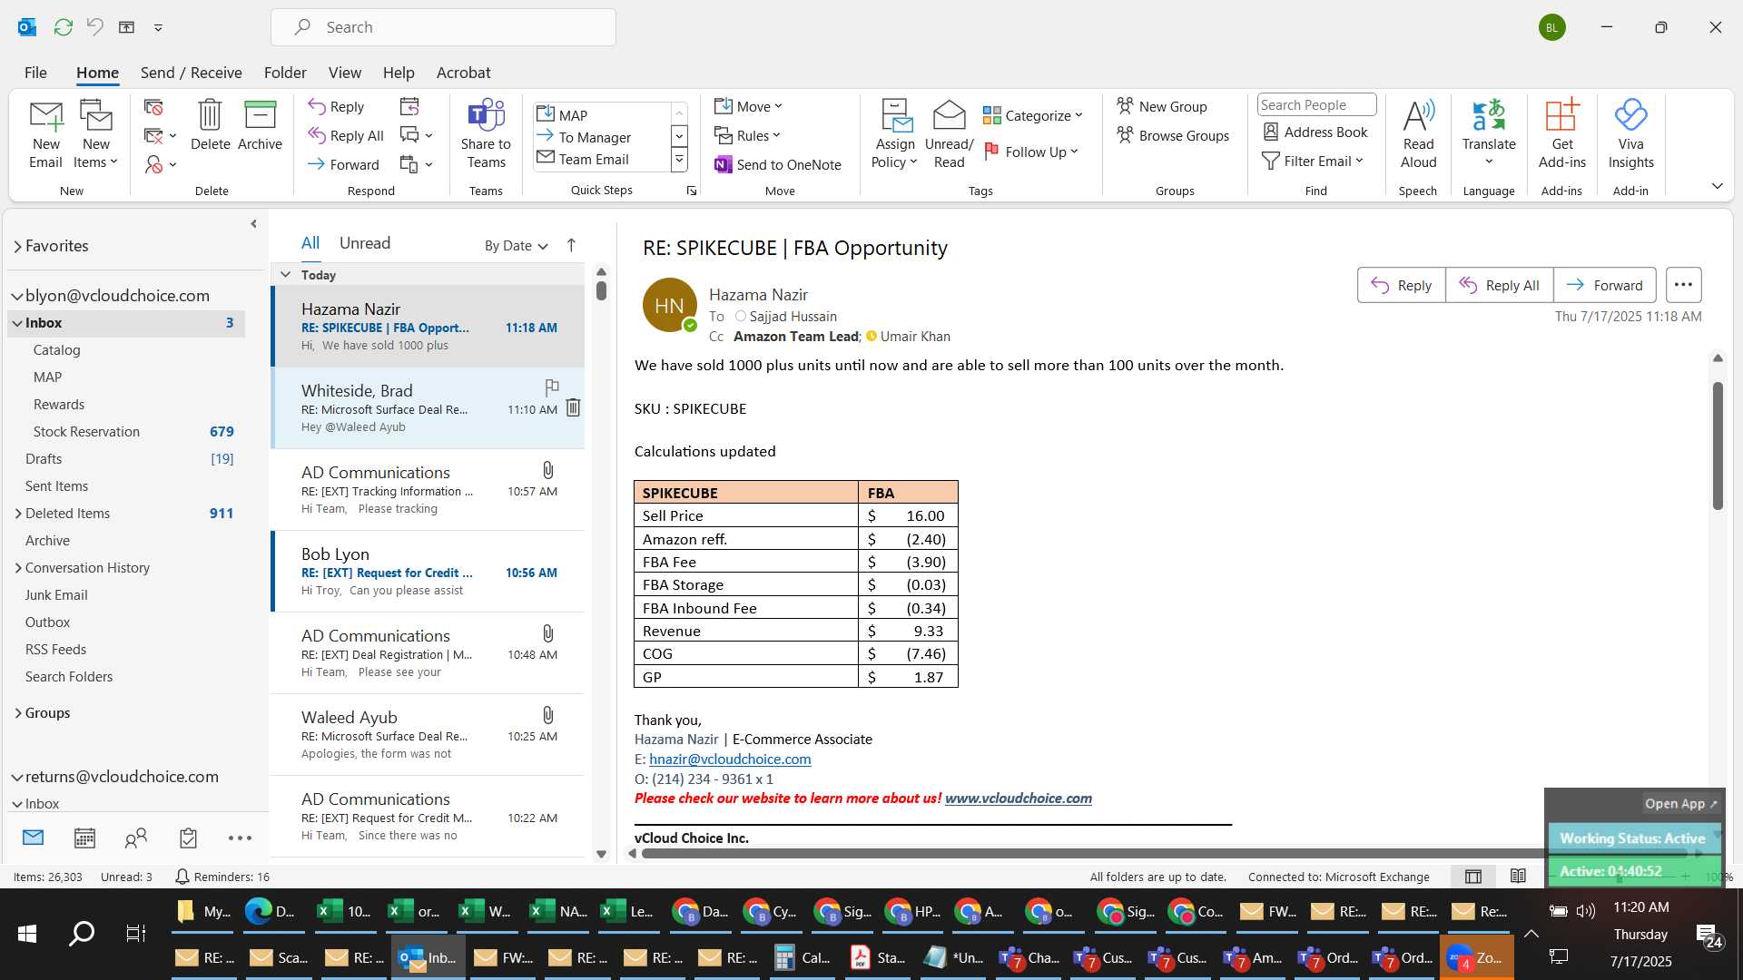Click the Undo icon in title bar
The height and width of the screenshot is (980, 1743).
click(94, 27)
